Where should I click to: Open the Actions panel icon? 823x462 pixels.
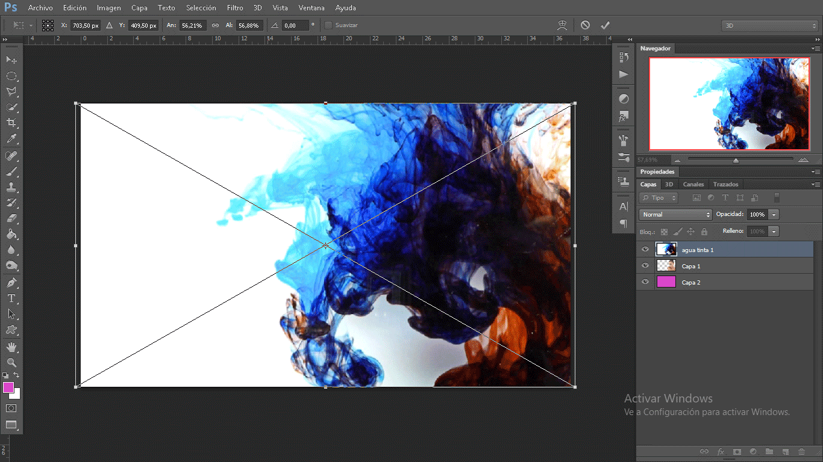pyautogui.click(x=624, y=75)
